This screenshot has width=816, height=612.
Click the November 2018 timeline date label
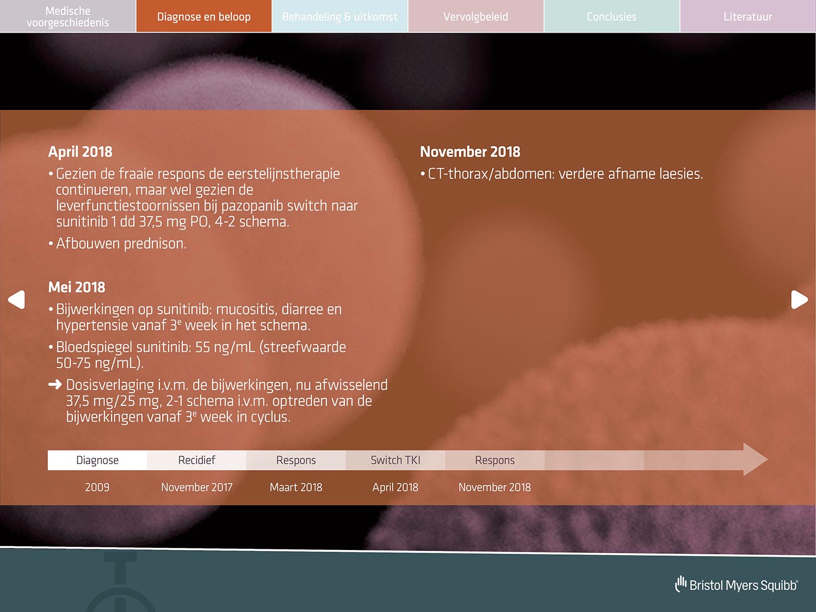[495, 487]
